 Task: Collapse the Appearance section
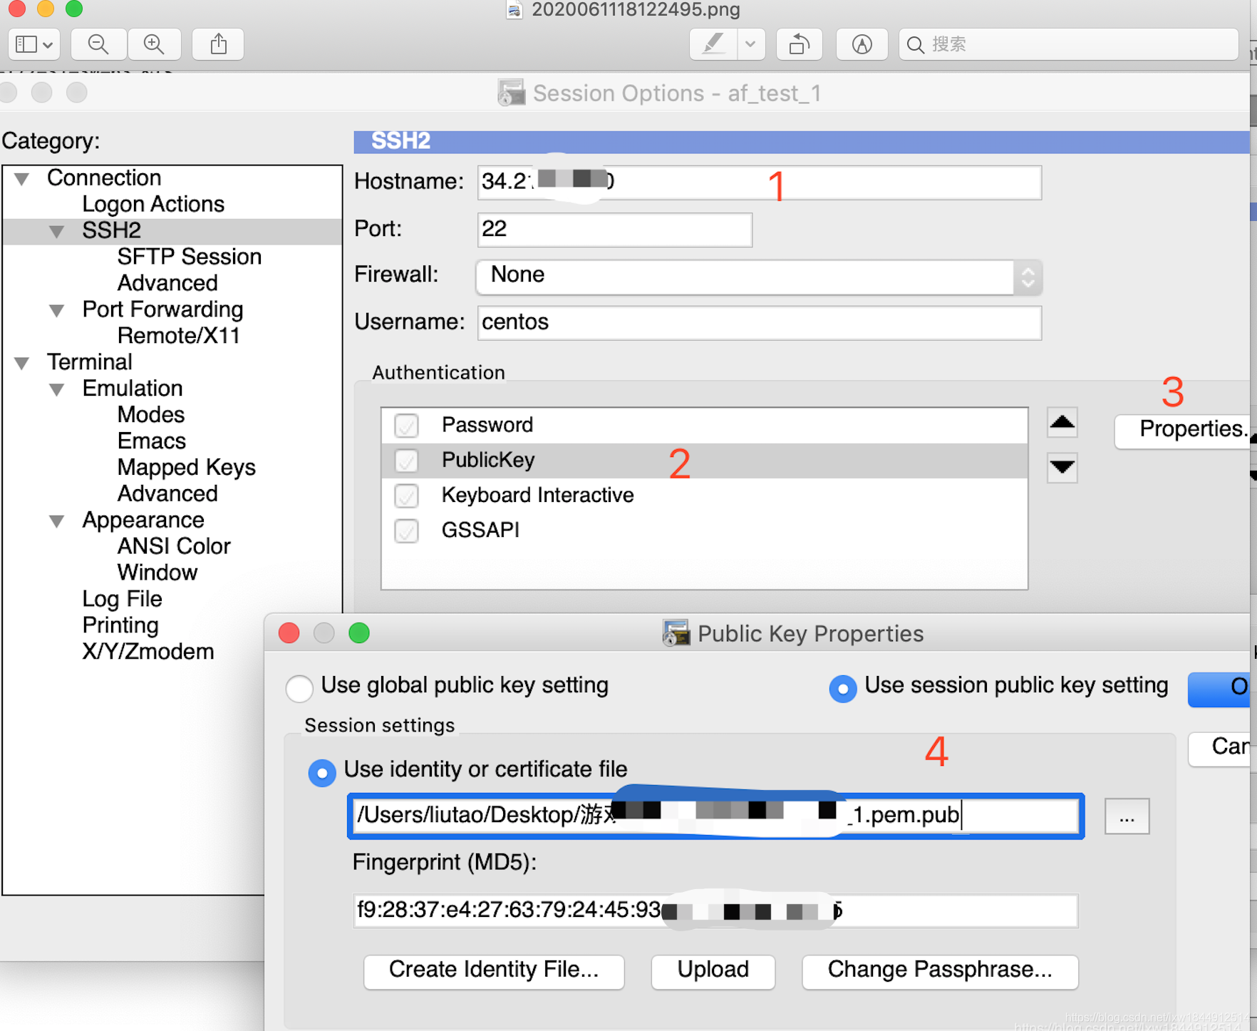pos(57,520)
